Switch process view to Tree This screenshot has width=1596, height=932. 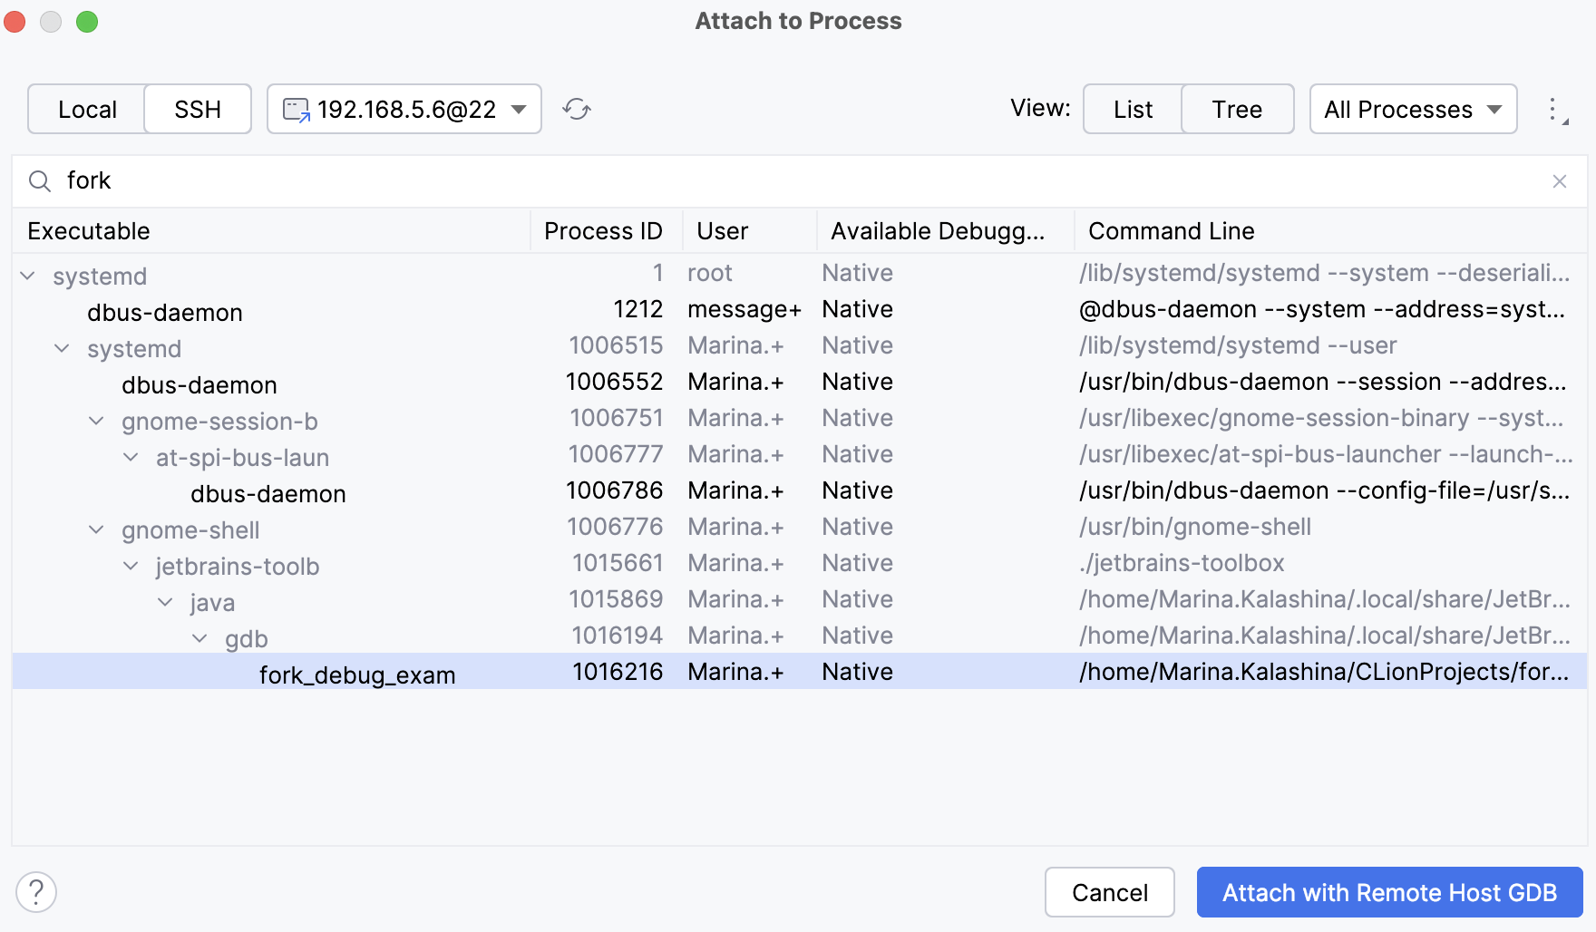coord(1237,109)
